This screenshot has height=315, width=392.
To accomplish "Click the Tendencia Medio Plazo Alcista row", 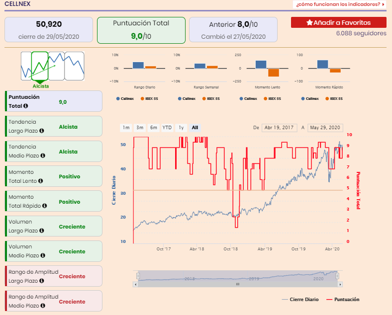I will 54,151.
